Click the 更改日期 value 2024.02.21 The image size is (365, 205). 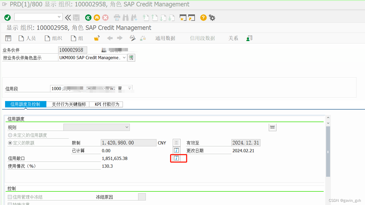(x=243, y=151)
